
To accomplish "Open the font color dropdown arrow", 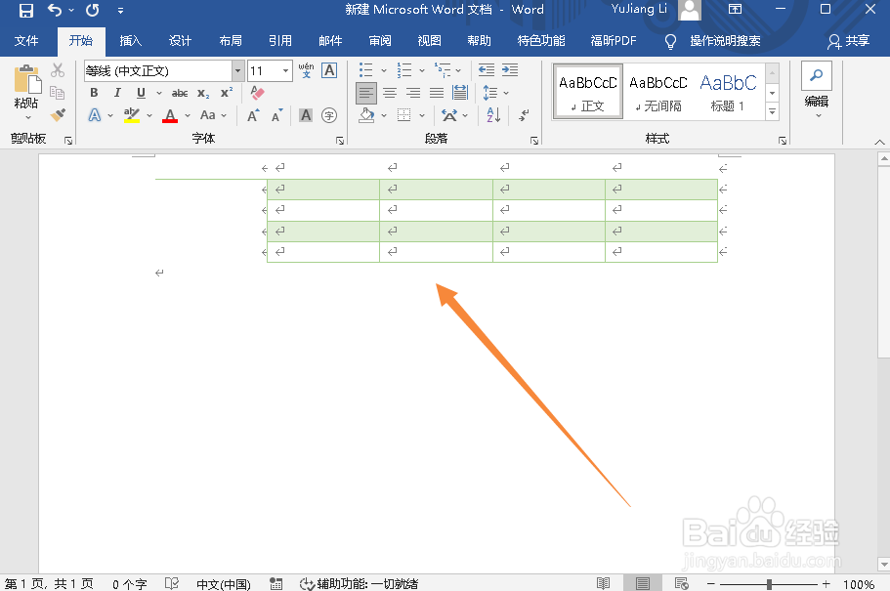I will pyautogui.click(x=188, y=116).
